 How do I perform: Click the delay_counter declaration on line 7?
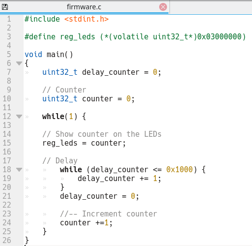pos(102,72)
